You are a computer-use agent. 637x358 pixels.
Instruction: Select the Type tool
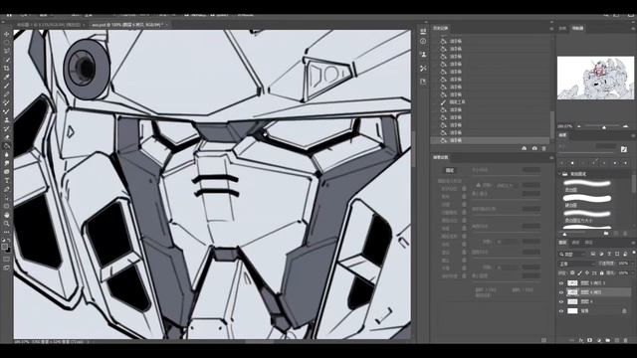tap(7, 181)
